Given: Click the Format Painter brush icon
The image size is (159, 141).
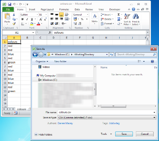Looking at the screenshot, I should point(14,24).
